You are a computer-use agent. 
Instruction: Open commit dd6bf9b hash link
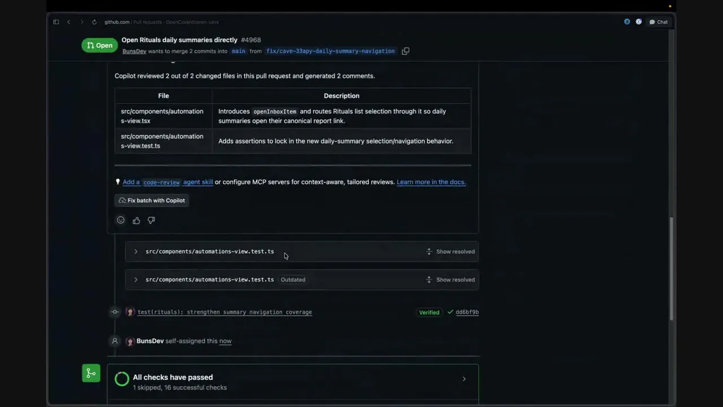467,312
